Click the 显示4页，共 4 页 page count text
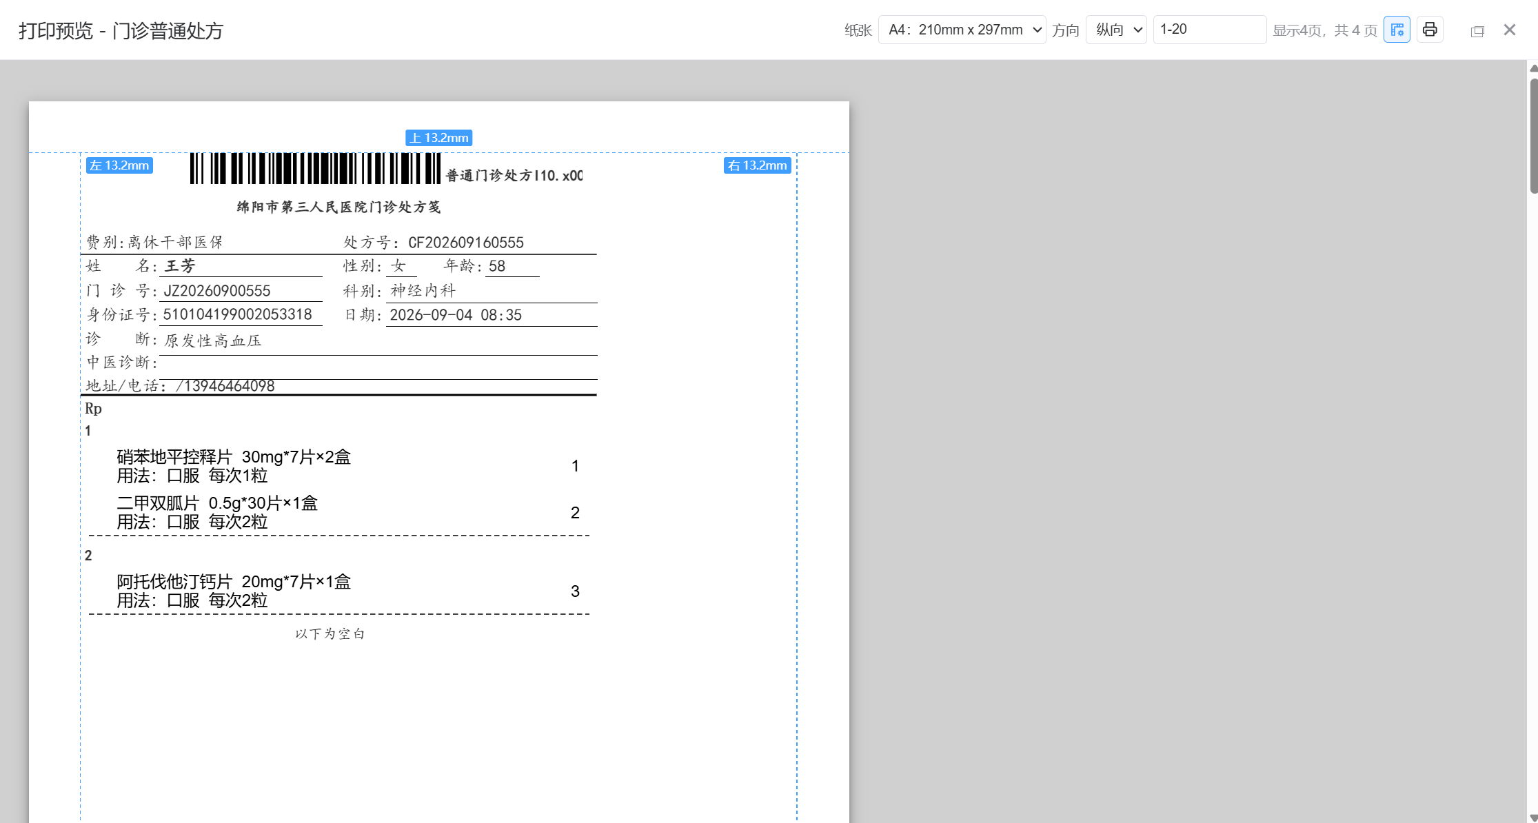Image resolution: width=1538 pixels, height=823 pixels. [x=1324, y=30]
